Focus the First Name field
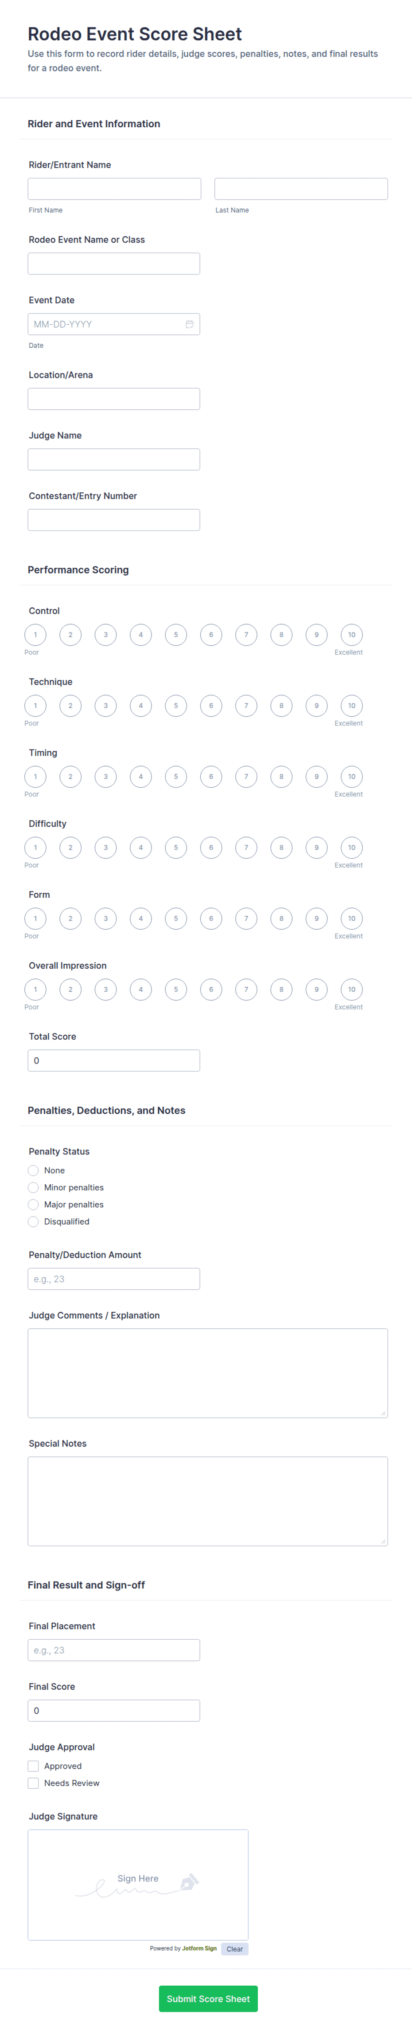 [x=114, y=188]
